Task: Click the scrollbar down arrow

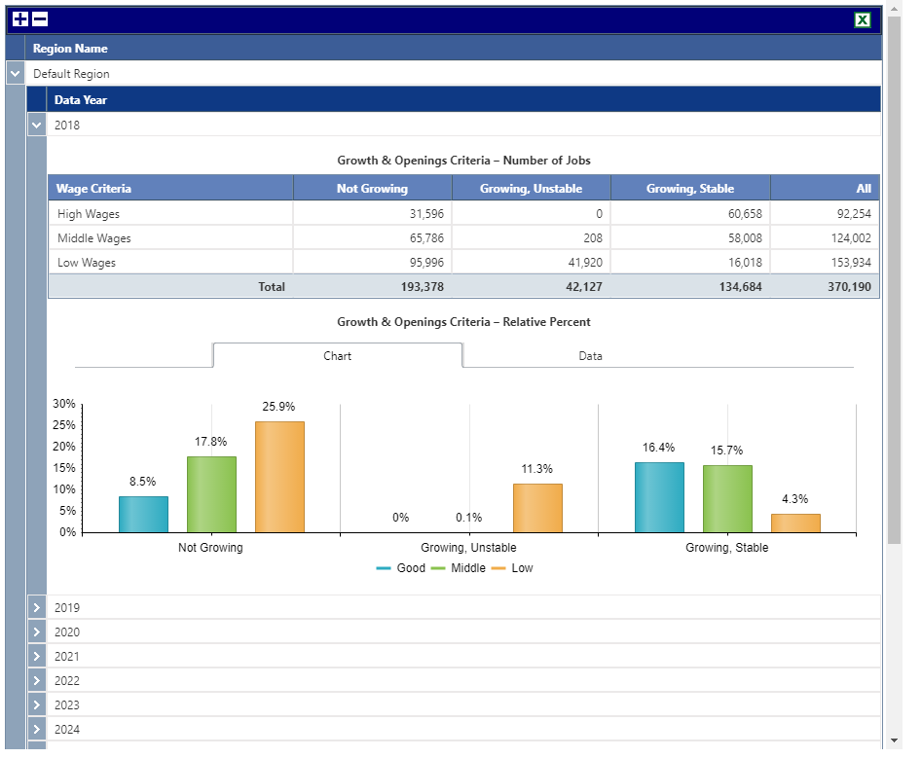Action: click(x=894, y=740)
